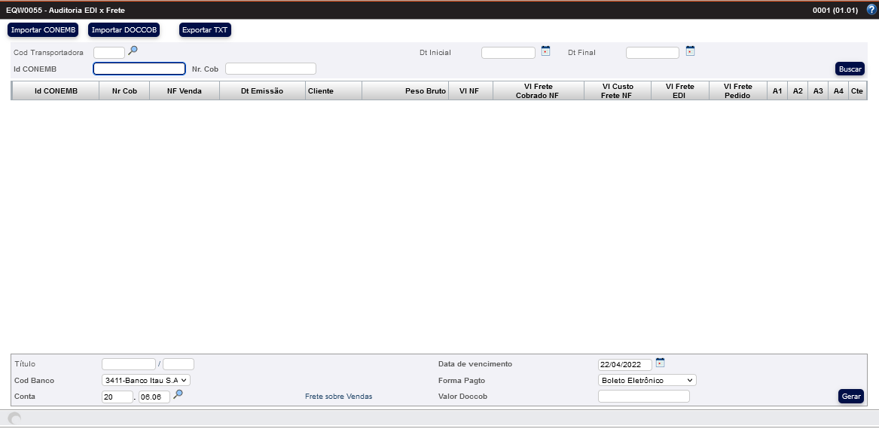The image size is (879, 429).
Task: Select the Cte column header
Action: (856, 91)
